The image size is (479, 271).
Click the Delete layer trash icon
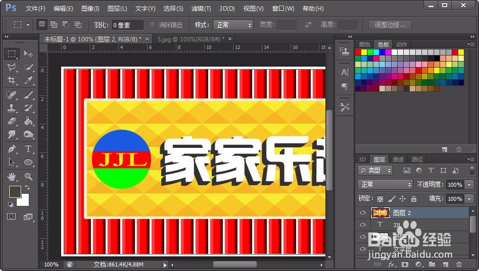[459, 264]
